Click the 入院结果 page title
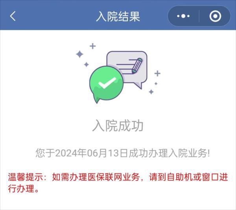Viewport: 236px width, 210px height. [118, 16]
